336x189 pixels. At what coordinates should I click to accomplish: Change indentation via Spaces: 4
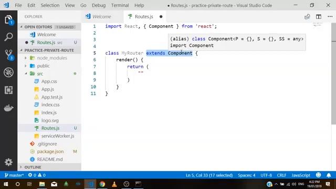246,175
